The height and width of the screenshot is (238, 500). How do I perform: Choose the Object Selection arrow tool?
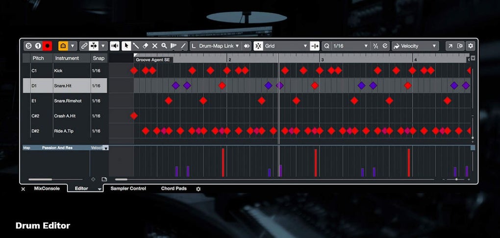click(126, 46)
